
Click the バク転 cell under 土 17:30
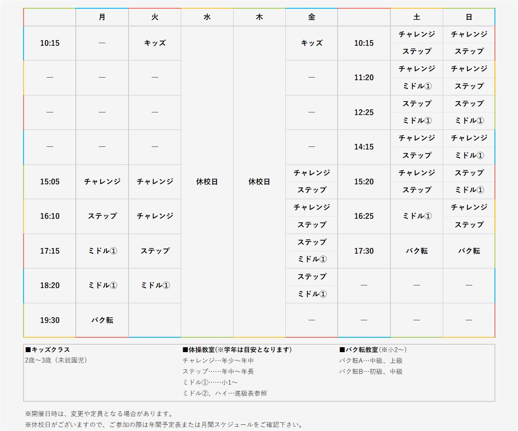(x=416, y=251)
